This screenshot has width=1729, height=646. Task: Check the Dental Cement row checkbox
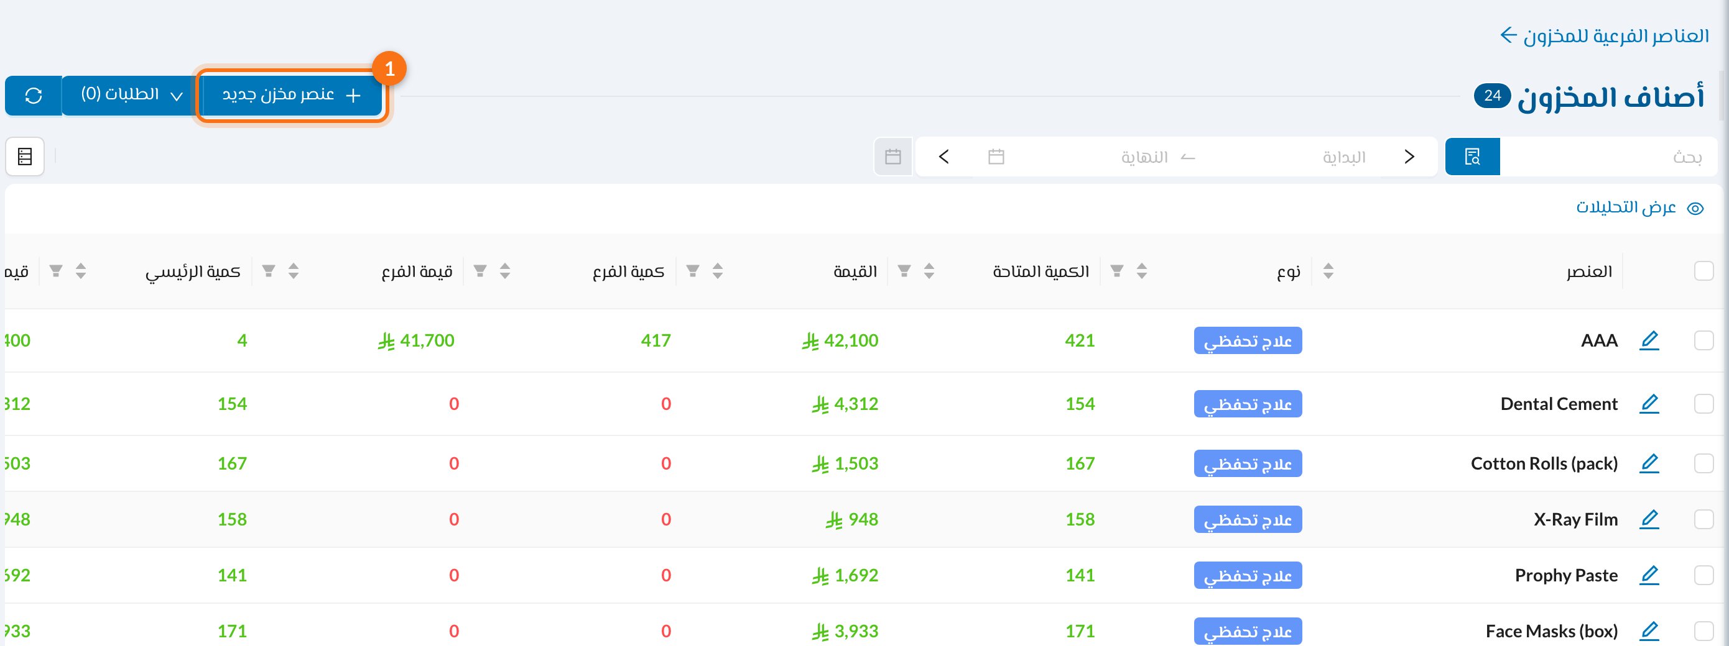(x=1704, y=404)
